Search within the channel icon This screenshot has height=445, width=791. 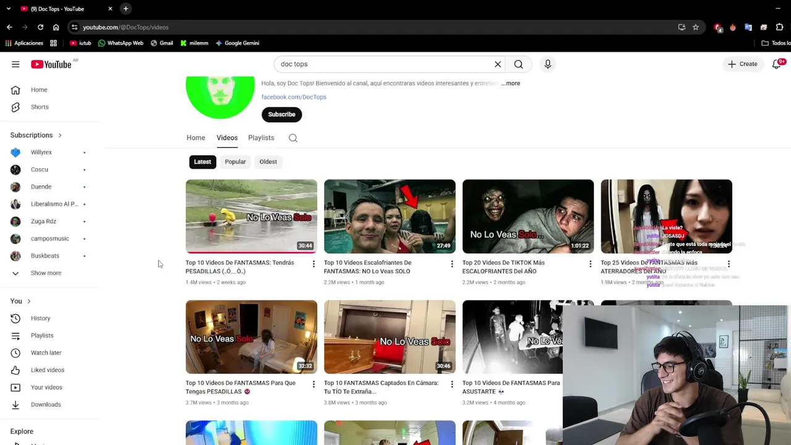tap(293, 138)
